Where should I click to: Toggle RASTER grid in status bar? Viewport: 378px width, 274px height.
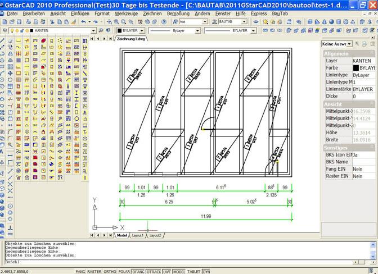point(94,271)
